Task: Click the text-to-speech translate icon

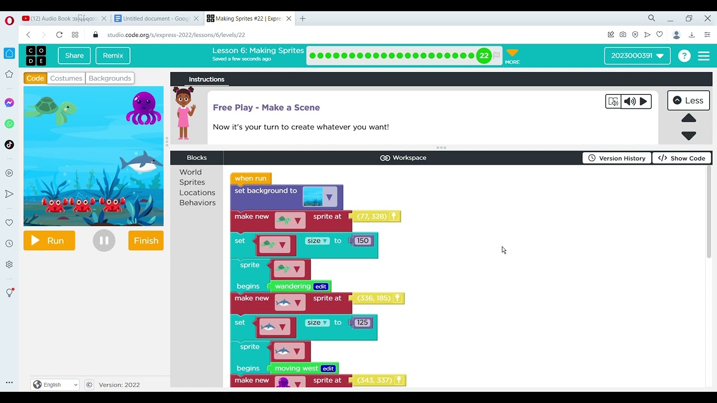Action: (613, 101)
